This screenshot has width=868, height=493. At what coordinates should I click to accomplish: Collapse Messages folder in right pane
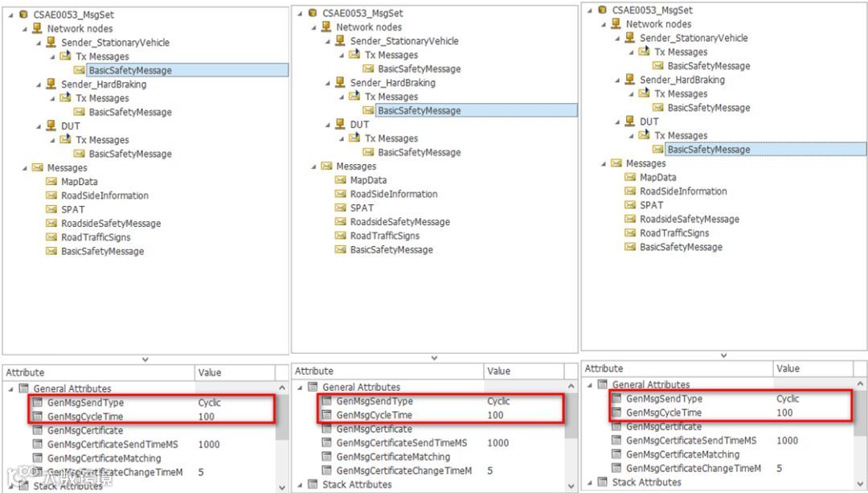[604, 163]
